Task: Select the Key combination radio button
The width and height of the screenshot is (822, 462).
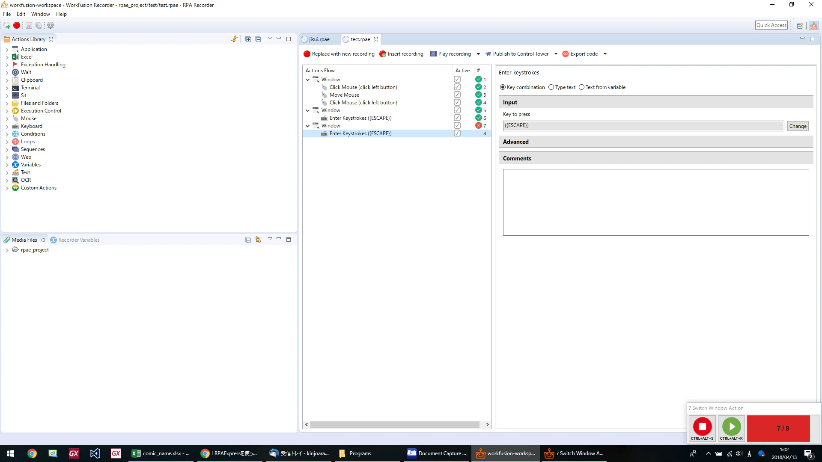Action: coord(503,87)
